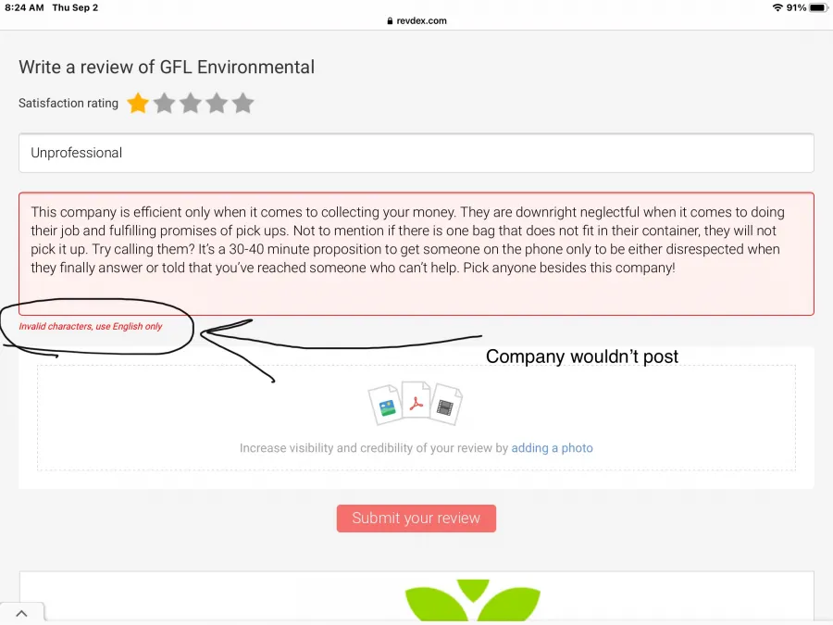Click the dashed photo upload drop zone
This screenshot has height=625, width=833.
[x=416, y=418]
